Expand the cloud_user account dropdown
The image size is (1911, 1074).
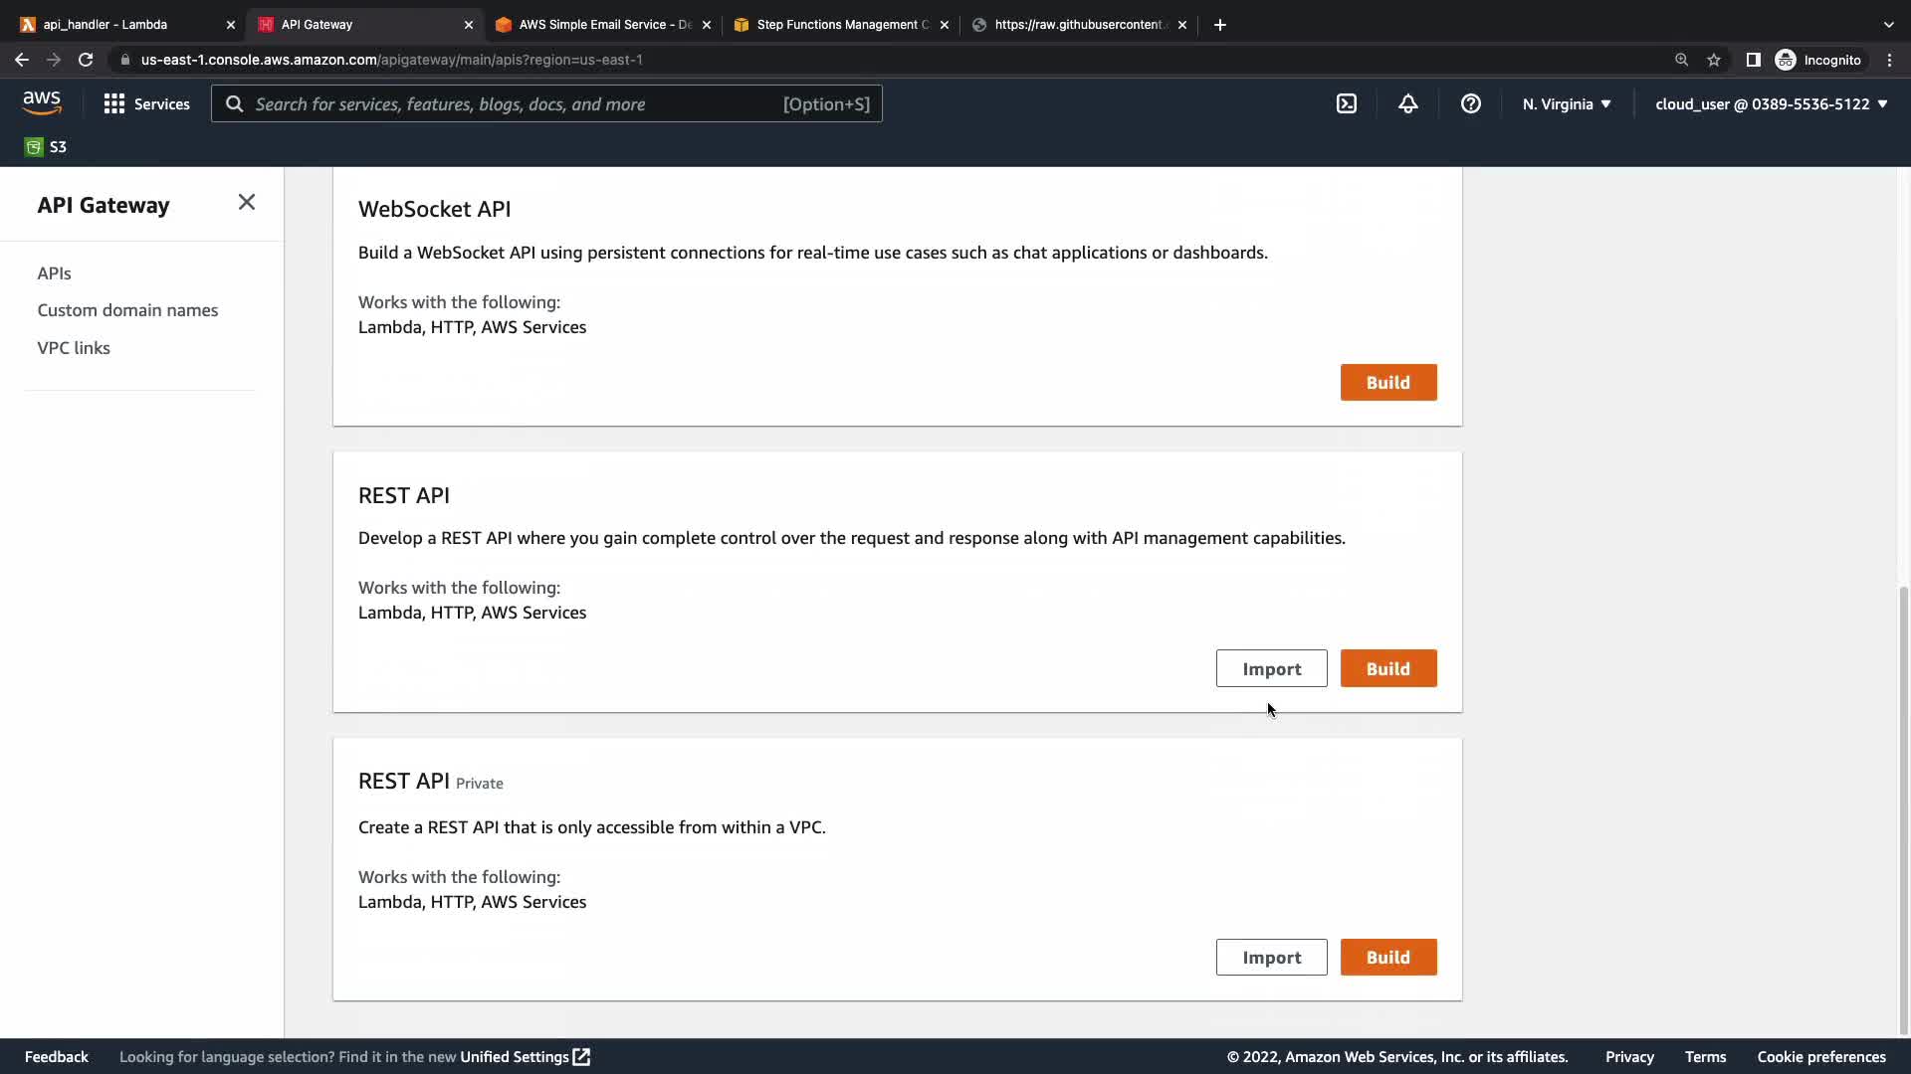pos(1771,103)
